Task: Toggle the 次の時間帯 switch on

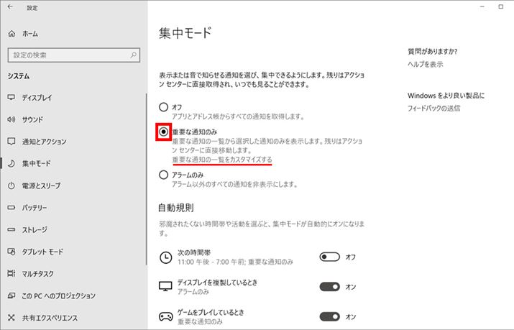Action: [x=329, y=257]
